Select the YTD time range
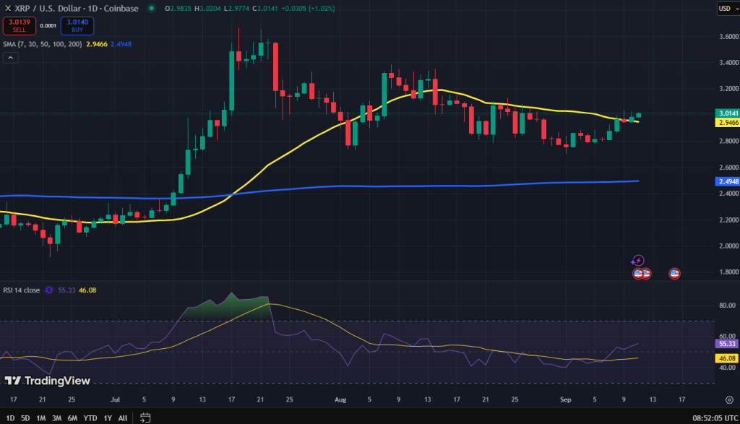 pyautogui.click(x=90, y=418)
